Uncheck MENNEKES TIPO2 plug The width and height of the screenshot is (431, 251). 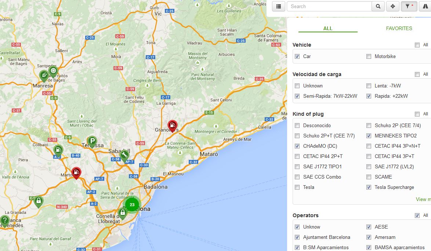369,136
